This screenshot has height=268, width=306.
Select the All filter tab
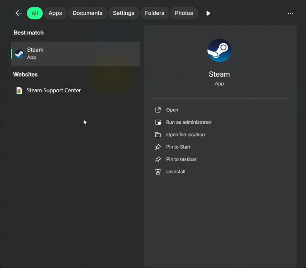[35, 13]
